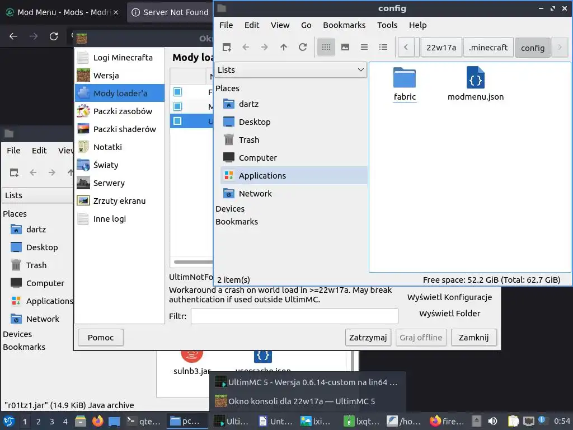
Task: Open Serwery page in UltimMC
Action: (120, 183)
